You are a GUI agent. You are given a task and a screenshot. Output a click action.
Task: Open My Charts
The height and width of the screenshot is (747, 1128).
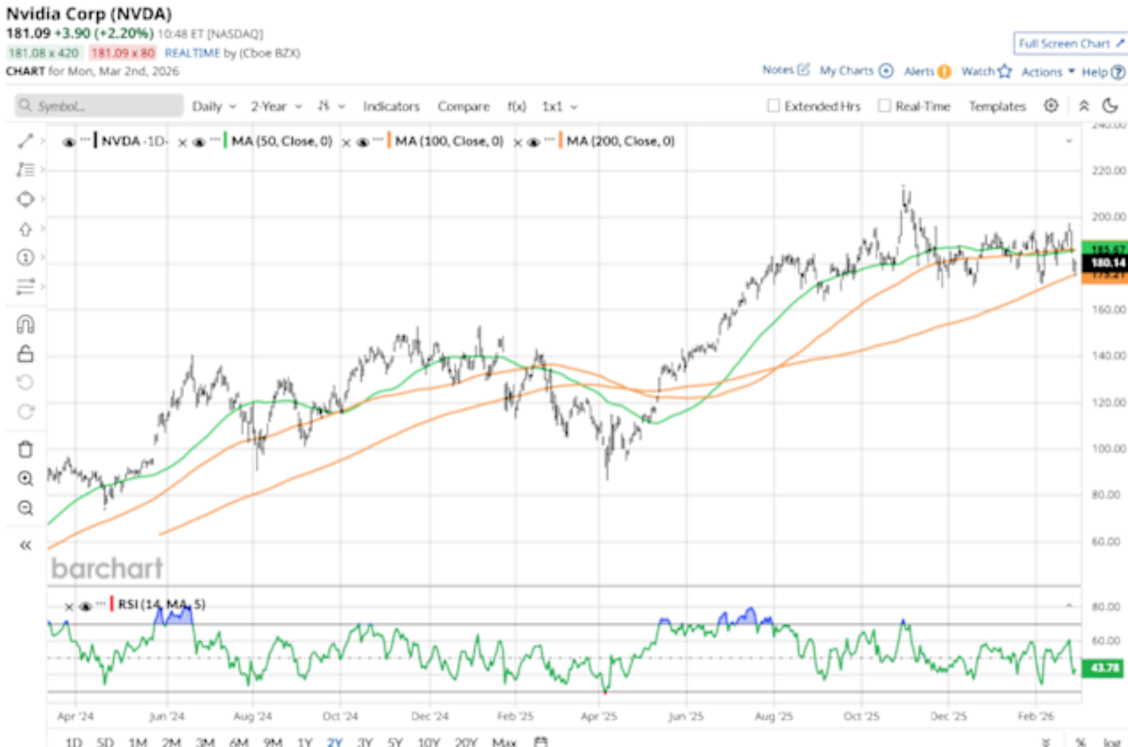856,70
